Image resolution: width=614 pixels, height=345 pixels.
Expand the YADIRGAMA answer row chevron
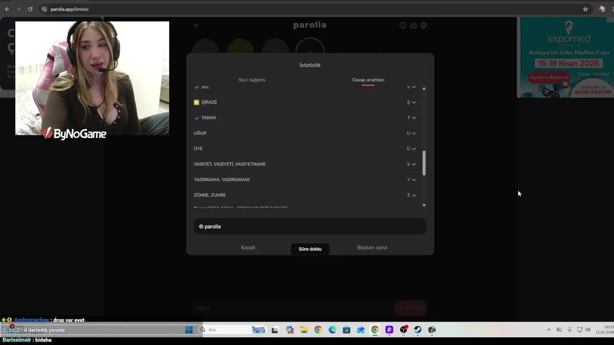(x=413, y=180)
